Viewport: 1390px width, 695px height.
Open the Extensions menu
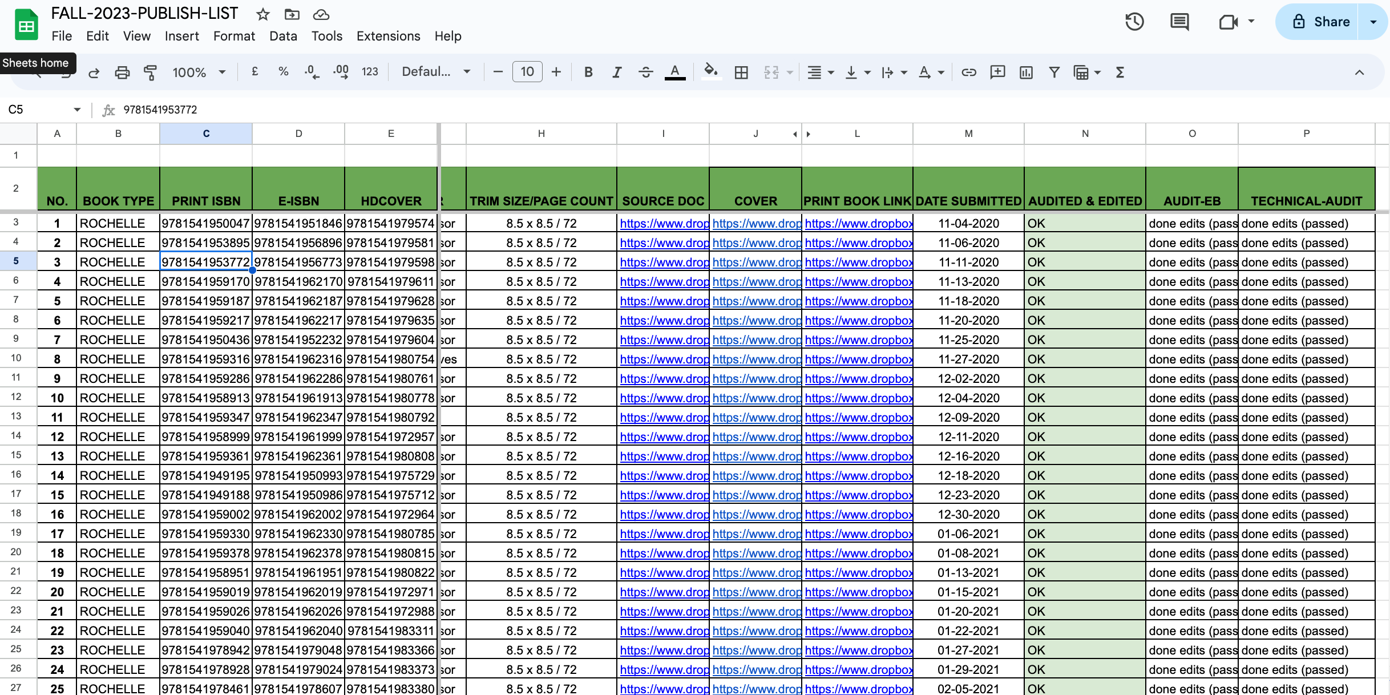tap(388, 36)
